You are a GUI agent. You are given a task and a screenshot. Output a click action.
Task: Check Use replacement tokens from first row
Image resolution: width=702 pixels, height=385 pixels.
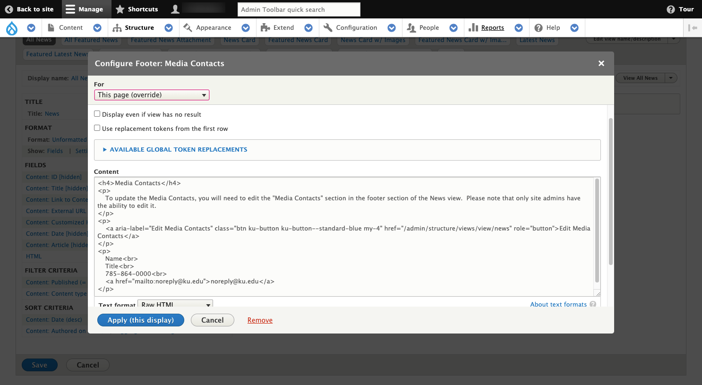pos(97,128)
